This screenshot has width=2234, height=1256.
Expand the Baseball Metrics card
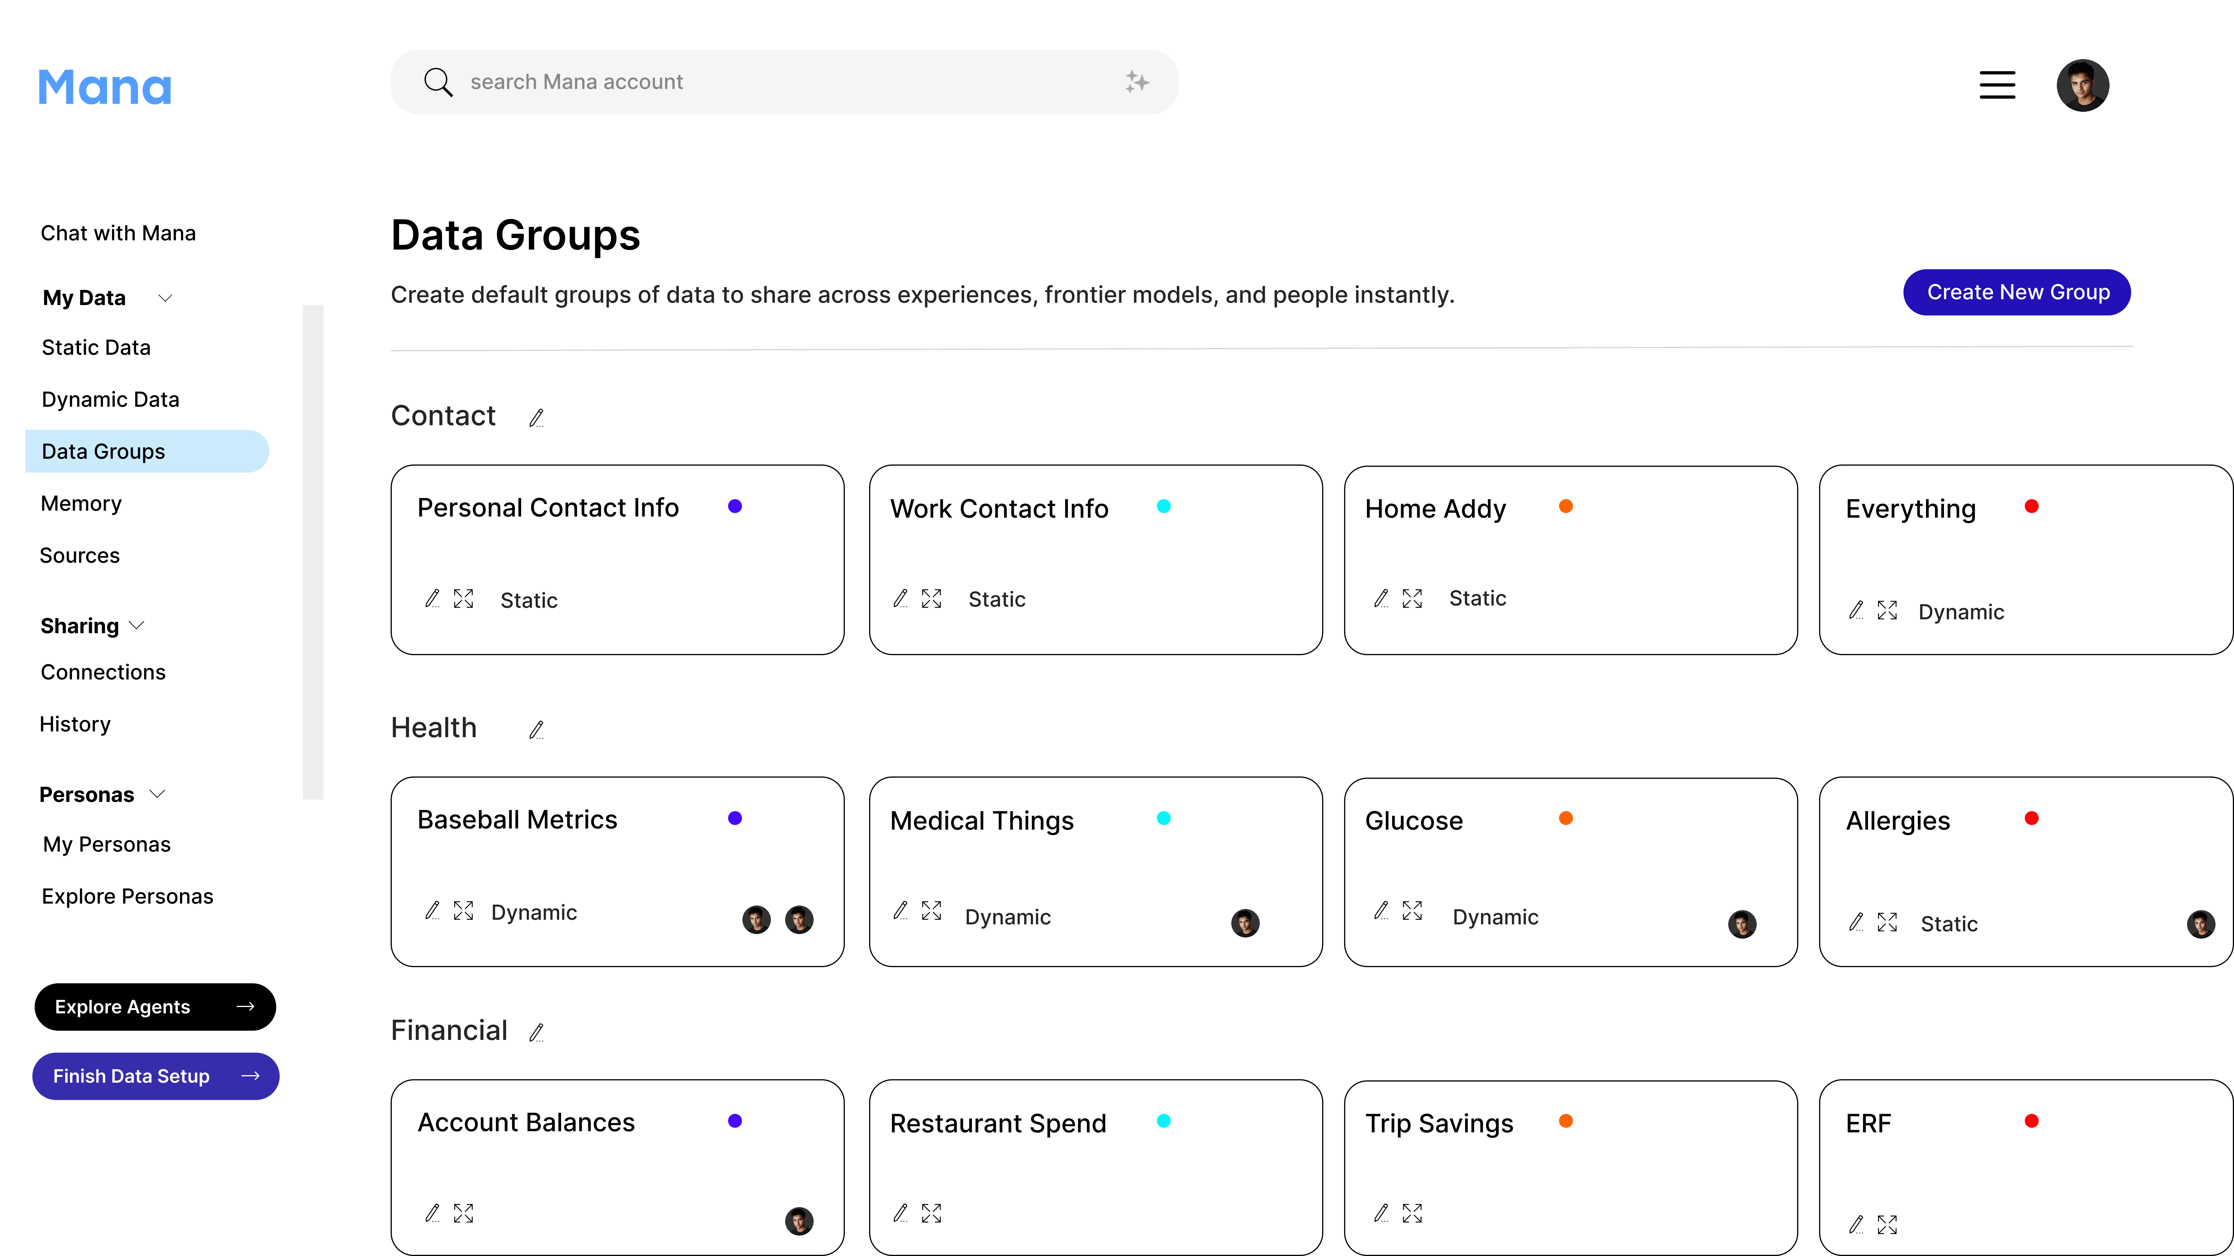pyautogui.click(x=463, y=910)
